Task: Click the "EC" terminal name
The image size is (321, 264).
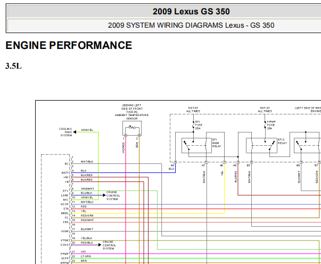Action: click(x=67, y=164)
